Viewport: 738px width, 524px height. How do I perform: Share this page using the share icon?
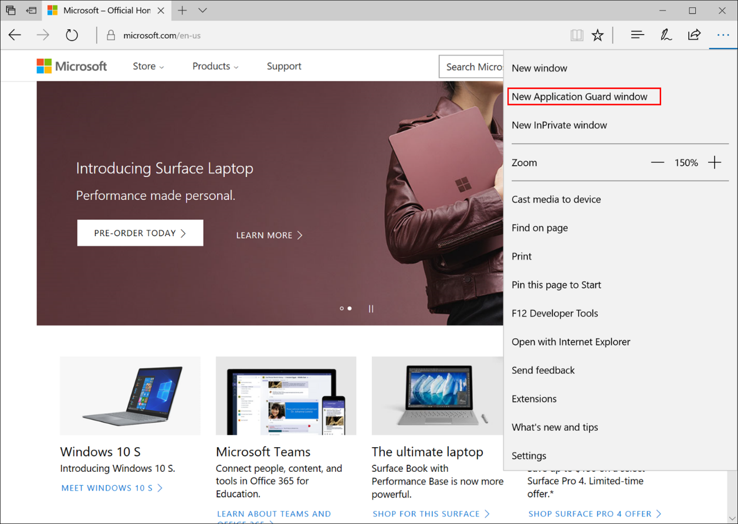(694, 35)
